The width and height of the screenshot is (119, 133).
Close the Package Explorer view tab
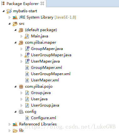coord(42,3)
